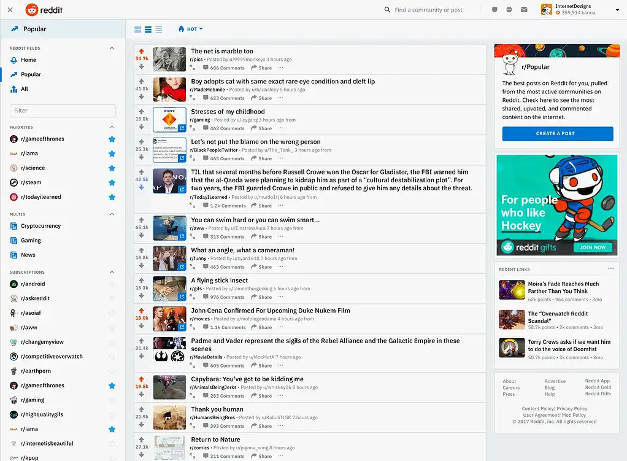Open the mail inbox icon
This screenshot has width=627, height=461.
point(524,10)
